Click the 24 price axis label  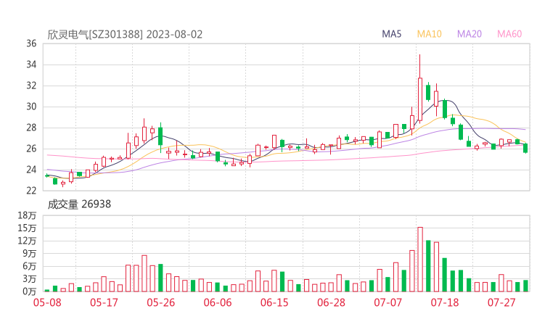coord(31,170)
